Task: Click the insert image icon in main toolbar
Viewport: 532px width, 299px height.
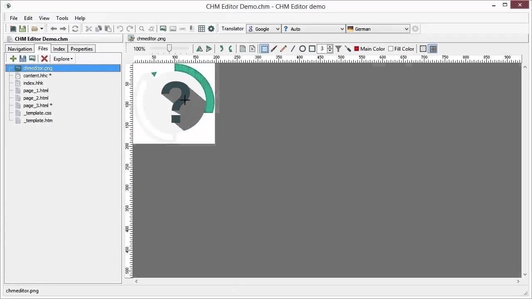Action: [163, 29]
